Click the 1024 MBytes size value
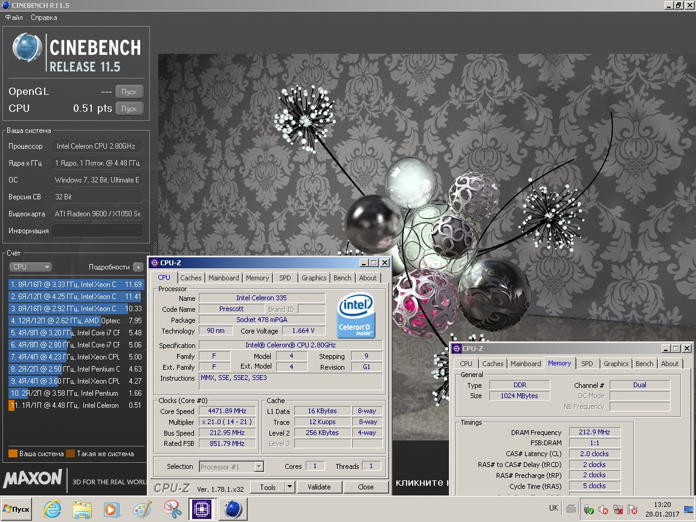Screen dimensions: 696x522 pyautogui.click(x=520, y=396)
